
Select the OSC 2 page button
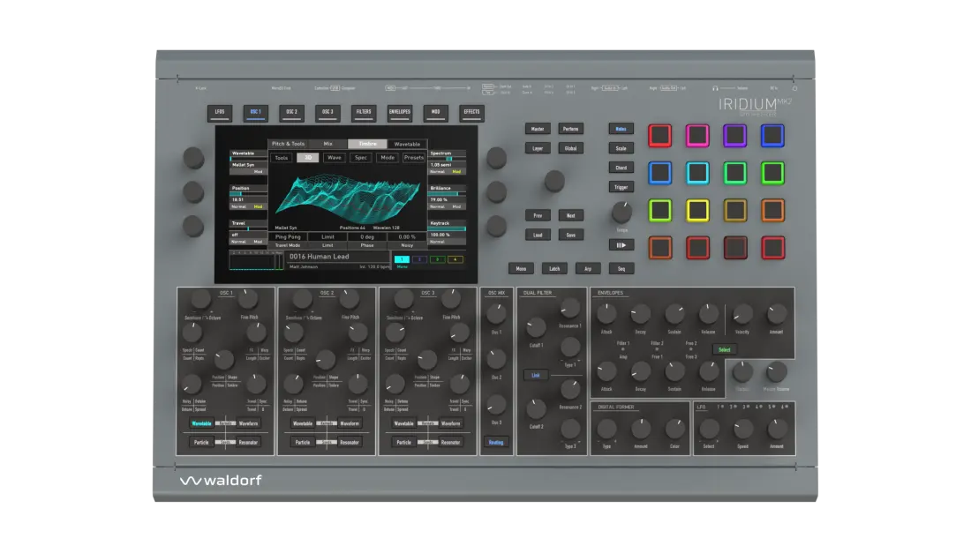click(291, 113)
